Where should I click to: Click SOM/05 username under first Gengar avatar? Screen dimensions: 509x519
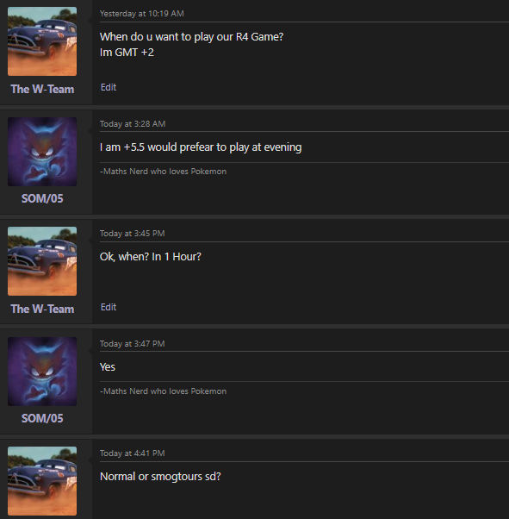pos(42,198)
